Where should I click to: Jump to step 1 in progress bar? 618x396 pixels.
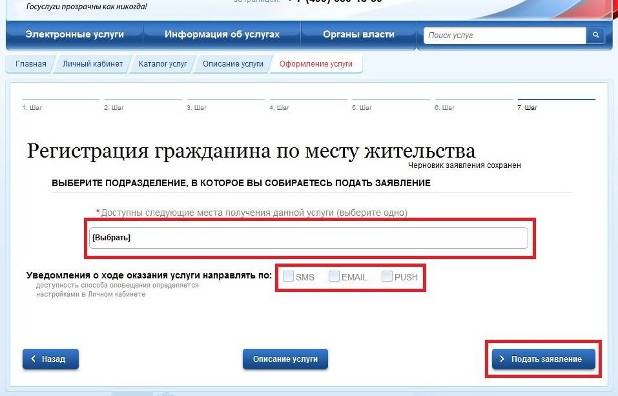[x=60, y=103]
